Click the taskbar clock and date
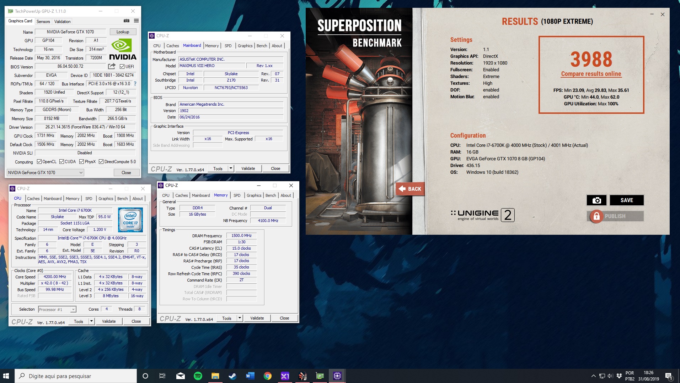The height and width of the screenshot is (383, 680). (x=648, y=376)
